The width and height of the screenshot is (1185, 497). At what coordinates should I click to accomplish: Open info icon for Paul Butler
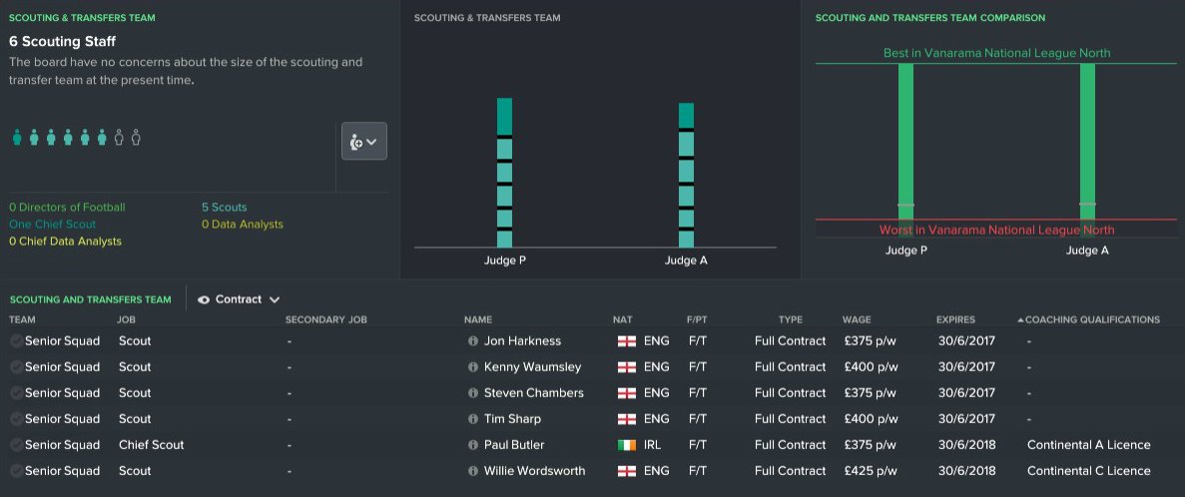[x=472, y=445]
